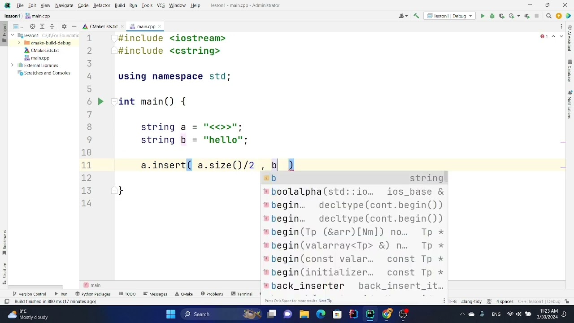The height and width of the screenshot is (323, 574).
Task: Collapse lesson1 project root node
Action: tap(13, 35)
